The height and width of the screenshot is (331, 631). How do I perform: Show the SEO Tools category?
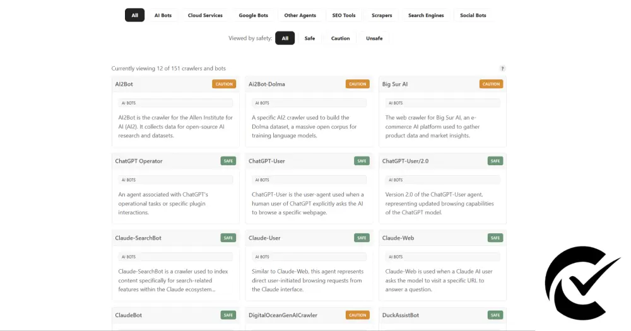[344, 15]
